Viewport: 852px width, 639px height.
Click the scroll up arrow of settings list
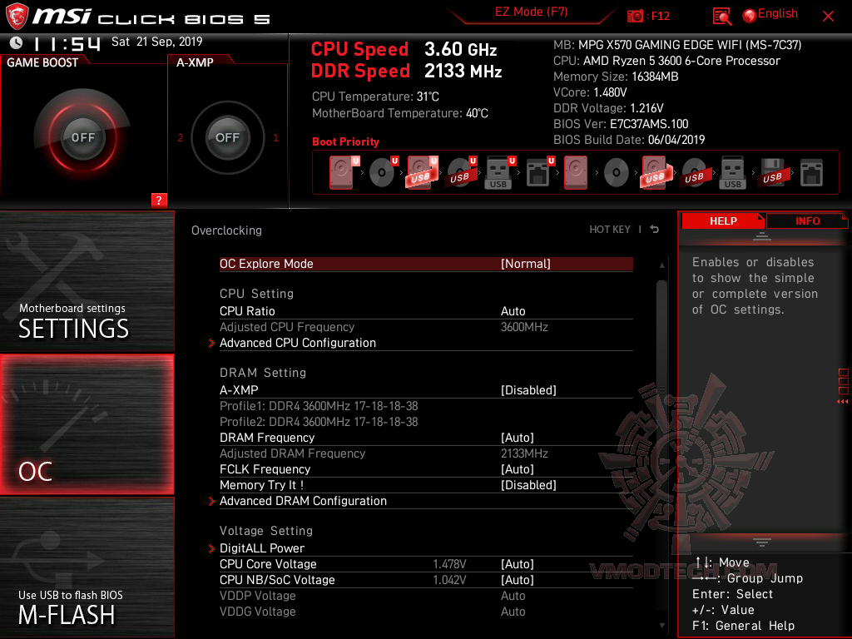click(661, 265)
